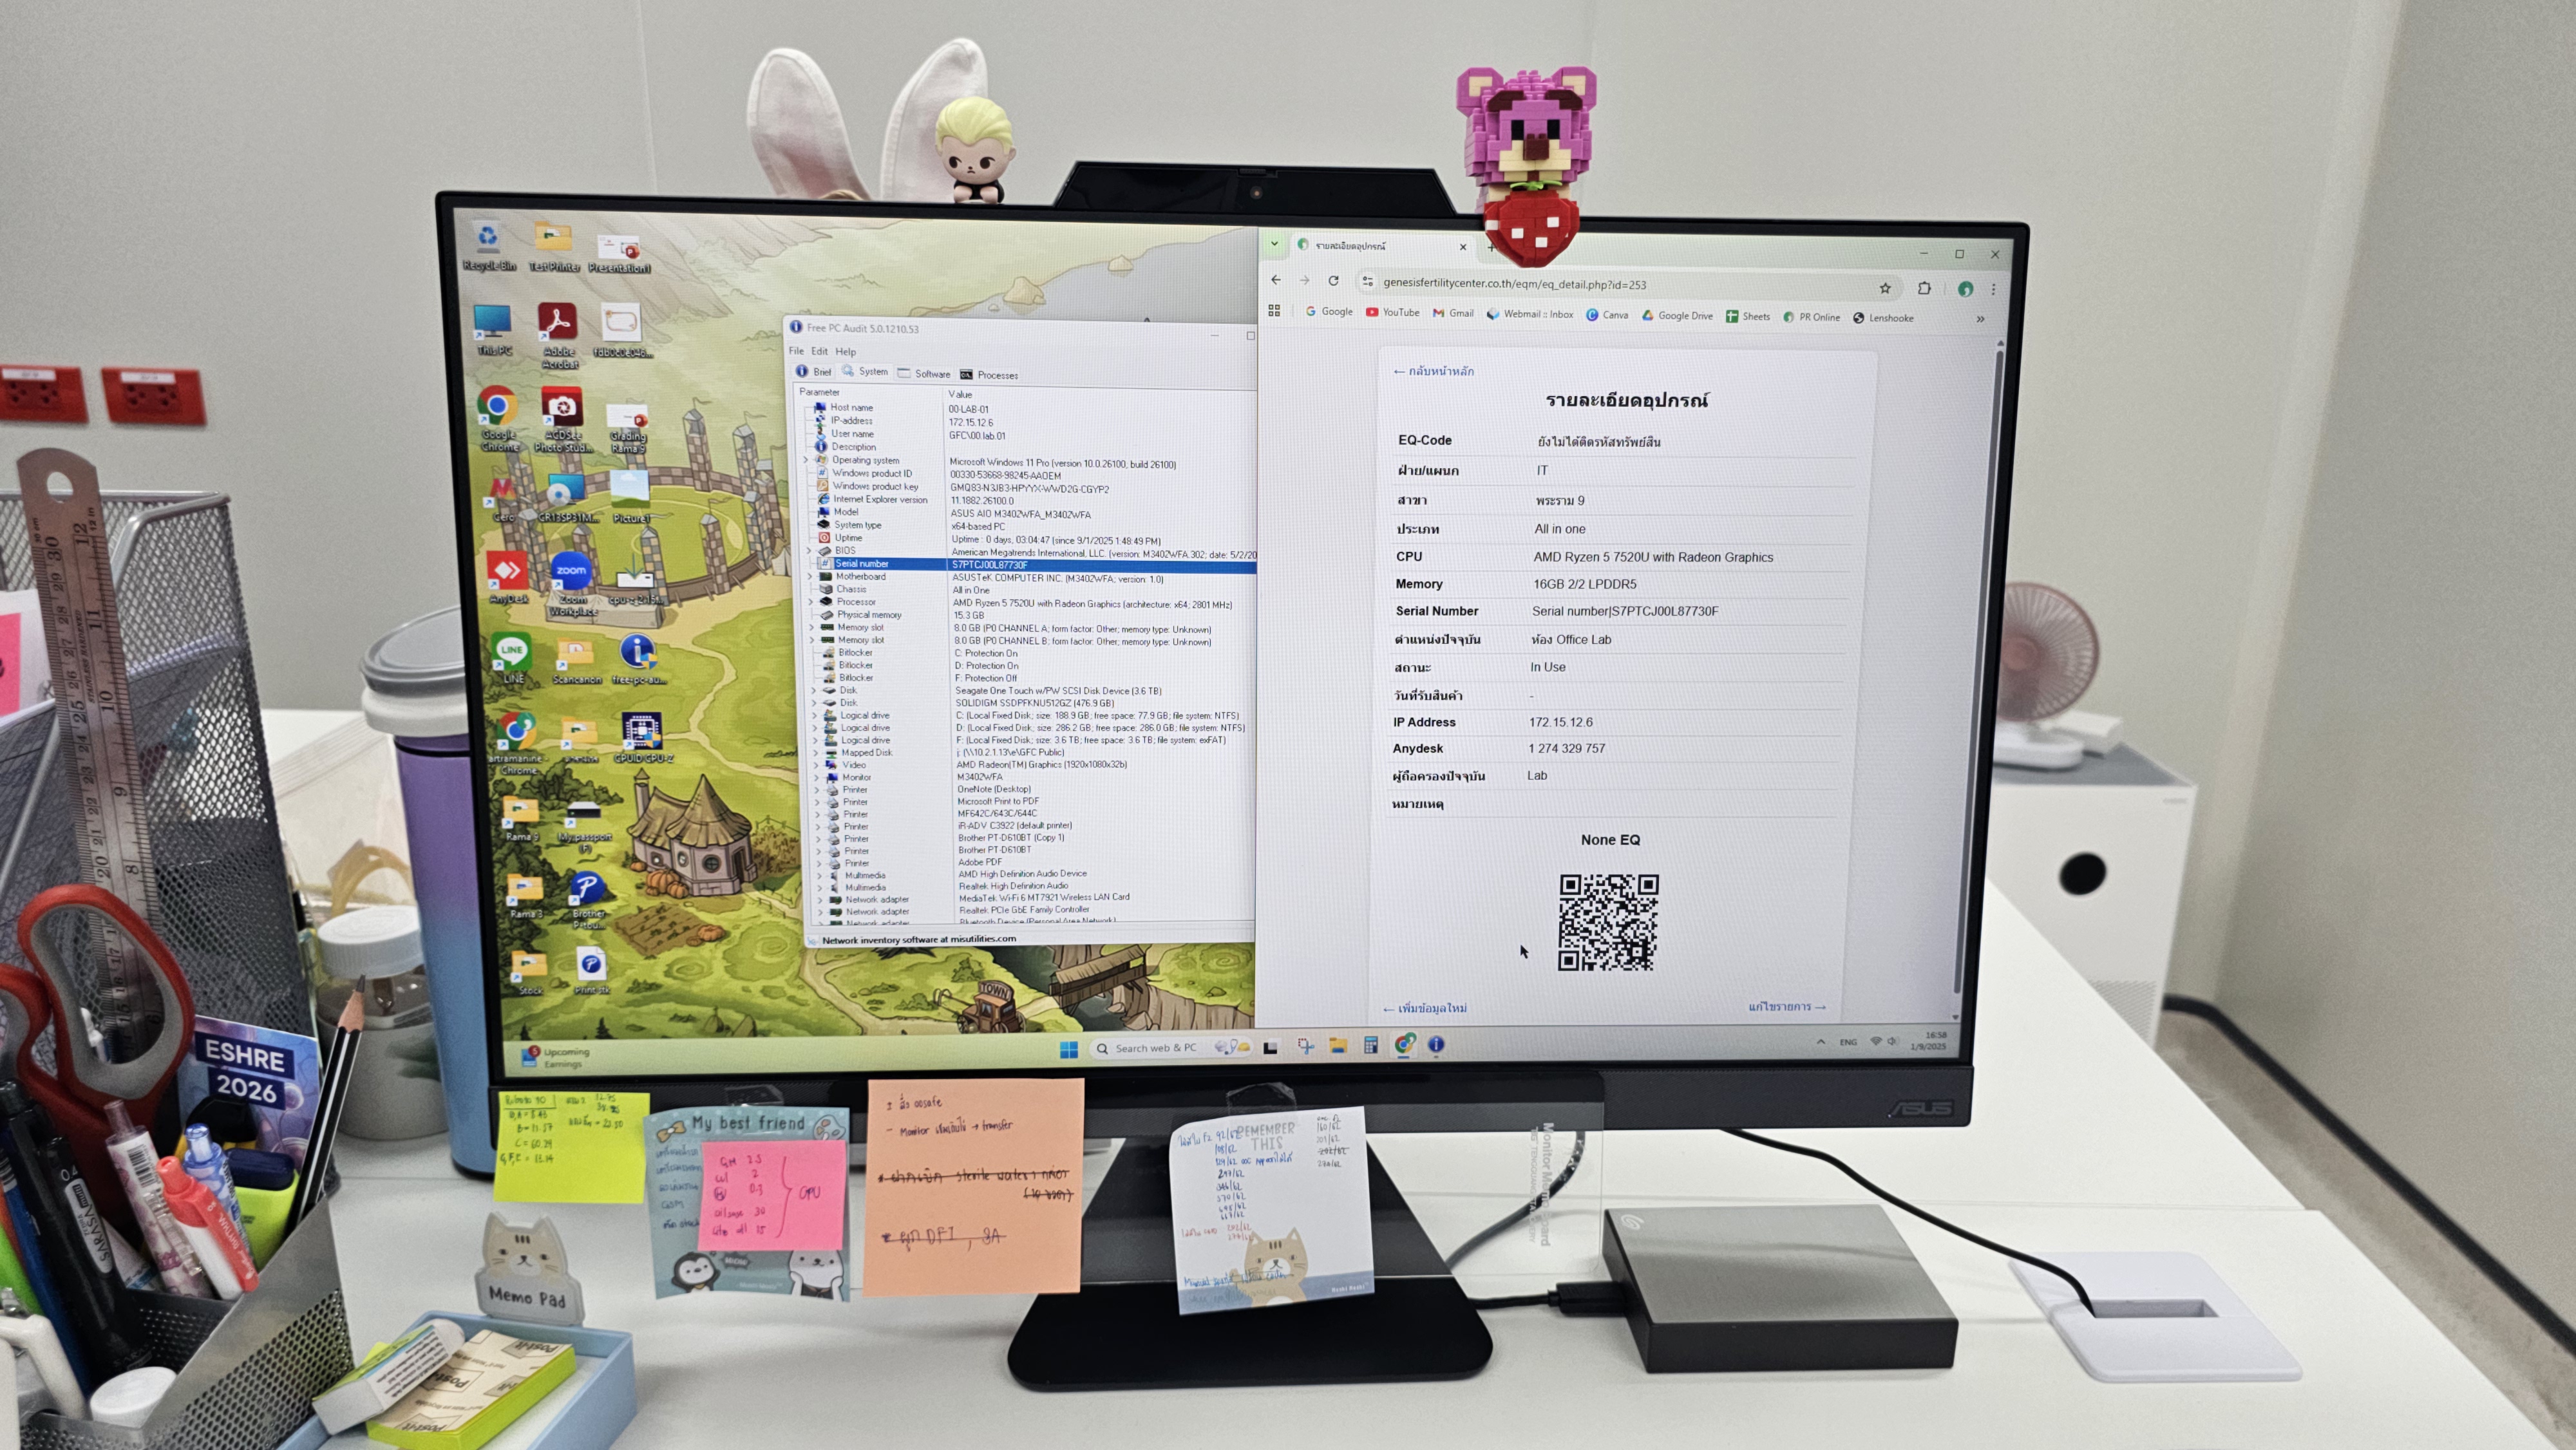Expand the BIOS tree node
Screen dimensions: 2576x1450
coord(809,550)
